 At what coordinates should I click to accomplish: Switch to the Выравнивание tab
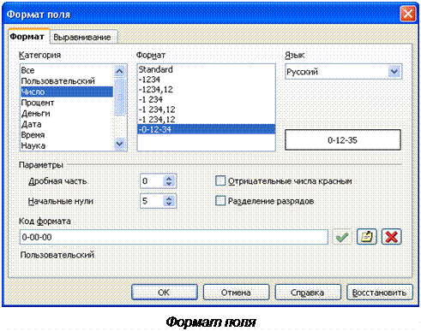82,38
